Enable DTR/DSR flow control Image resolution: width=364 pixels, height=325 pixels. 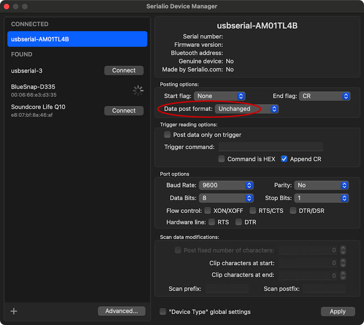293,210
